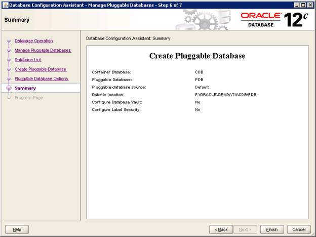Screen dimensions: 316x237
Task: Select the current Summary step
Action: tap(25, 88)
